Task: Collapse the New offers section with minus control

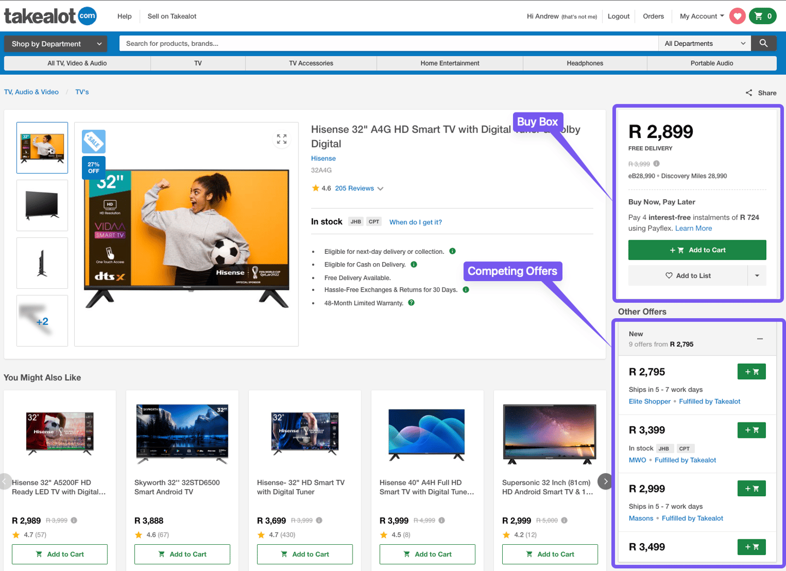Action: click(x=760, y=338)
